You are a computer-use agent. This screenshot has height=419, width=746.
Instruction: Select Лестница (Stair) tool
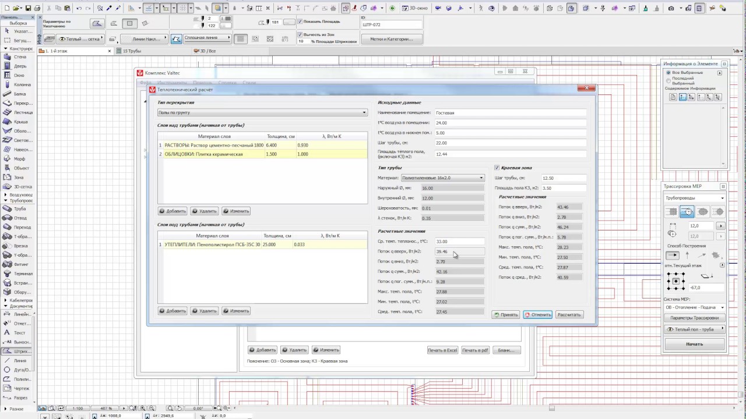pos(18,112)
